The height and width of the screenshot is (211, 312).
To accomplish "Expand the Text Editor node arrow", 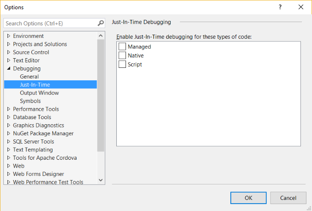I will pyautogui.click(x=9, y=60).
